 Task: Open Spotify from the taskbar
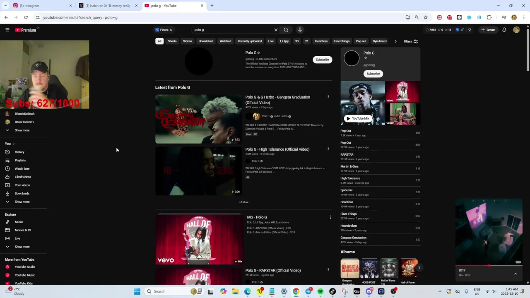[320, 291]
